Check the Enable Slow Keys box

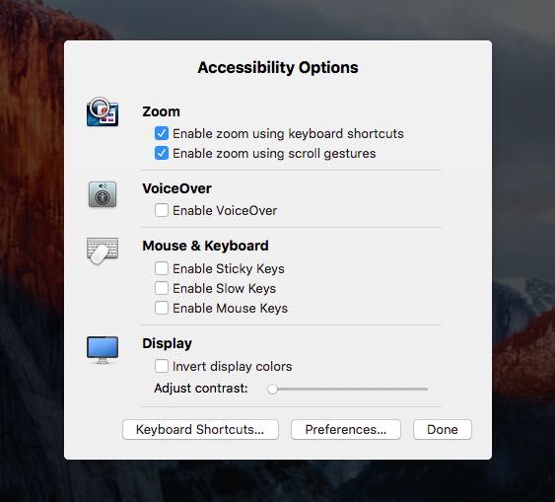(x=162, y=288)
